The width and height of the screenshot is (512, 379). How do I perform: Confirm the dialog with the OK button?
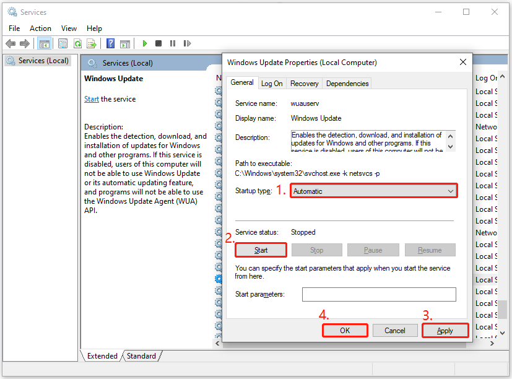tap(345, 331)
